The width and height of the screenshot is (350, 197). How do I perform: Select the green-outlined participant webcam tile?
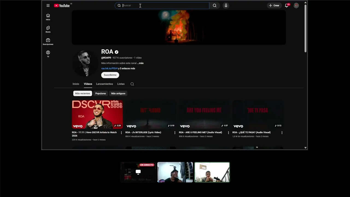click(212, 172)
